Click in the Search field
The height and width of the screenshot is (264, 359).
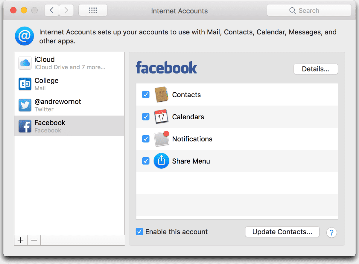309,10
